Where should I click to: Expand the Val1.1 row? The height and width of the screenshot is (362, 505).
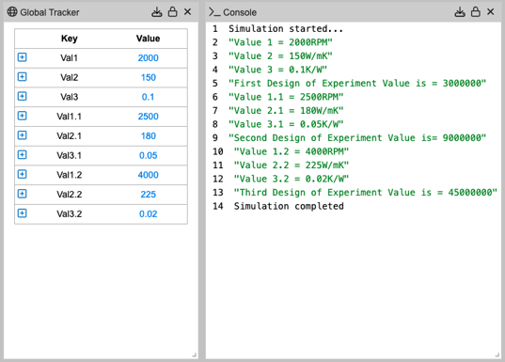coord(22,116)
